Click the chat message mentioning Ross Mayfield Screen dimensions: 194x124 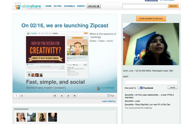tap(147, 105)
